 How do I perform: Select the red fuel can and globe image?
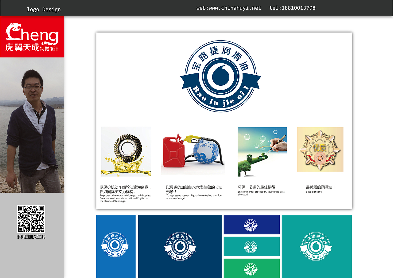pyautogui.click(x=193, y=154)
